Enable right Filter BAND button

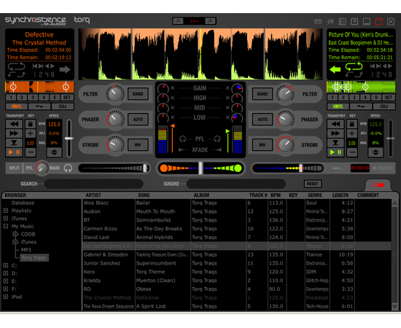coord(262,94)
